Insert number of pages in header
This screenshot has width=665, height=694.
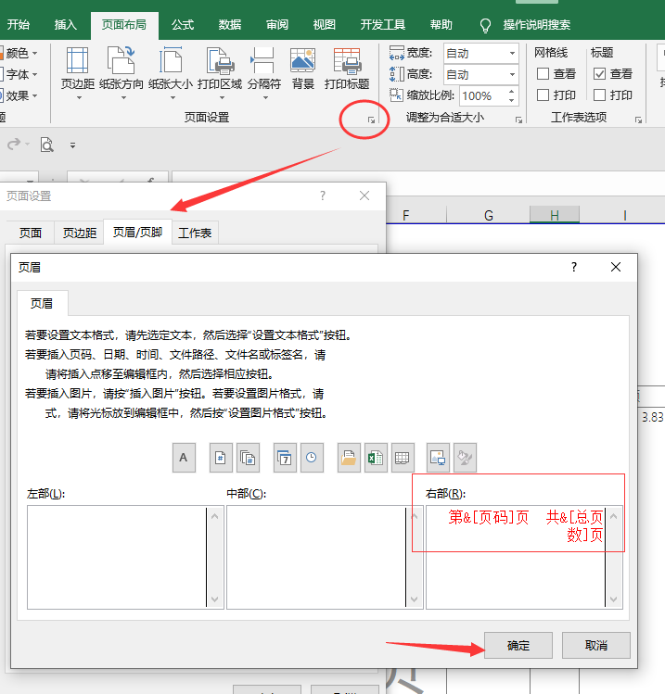click(x=248, y=458)
